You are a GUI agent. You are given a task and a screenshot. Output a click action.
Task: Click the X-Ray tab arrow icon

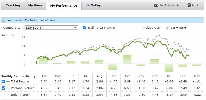88,6
